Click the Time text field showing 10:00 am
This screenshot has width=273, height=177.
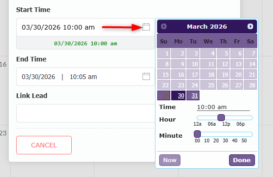coord(223,107)
